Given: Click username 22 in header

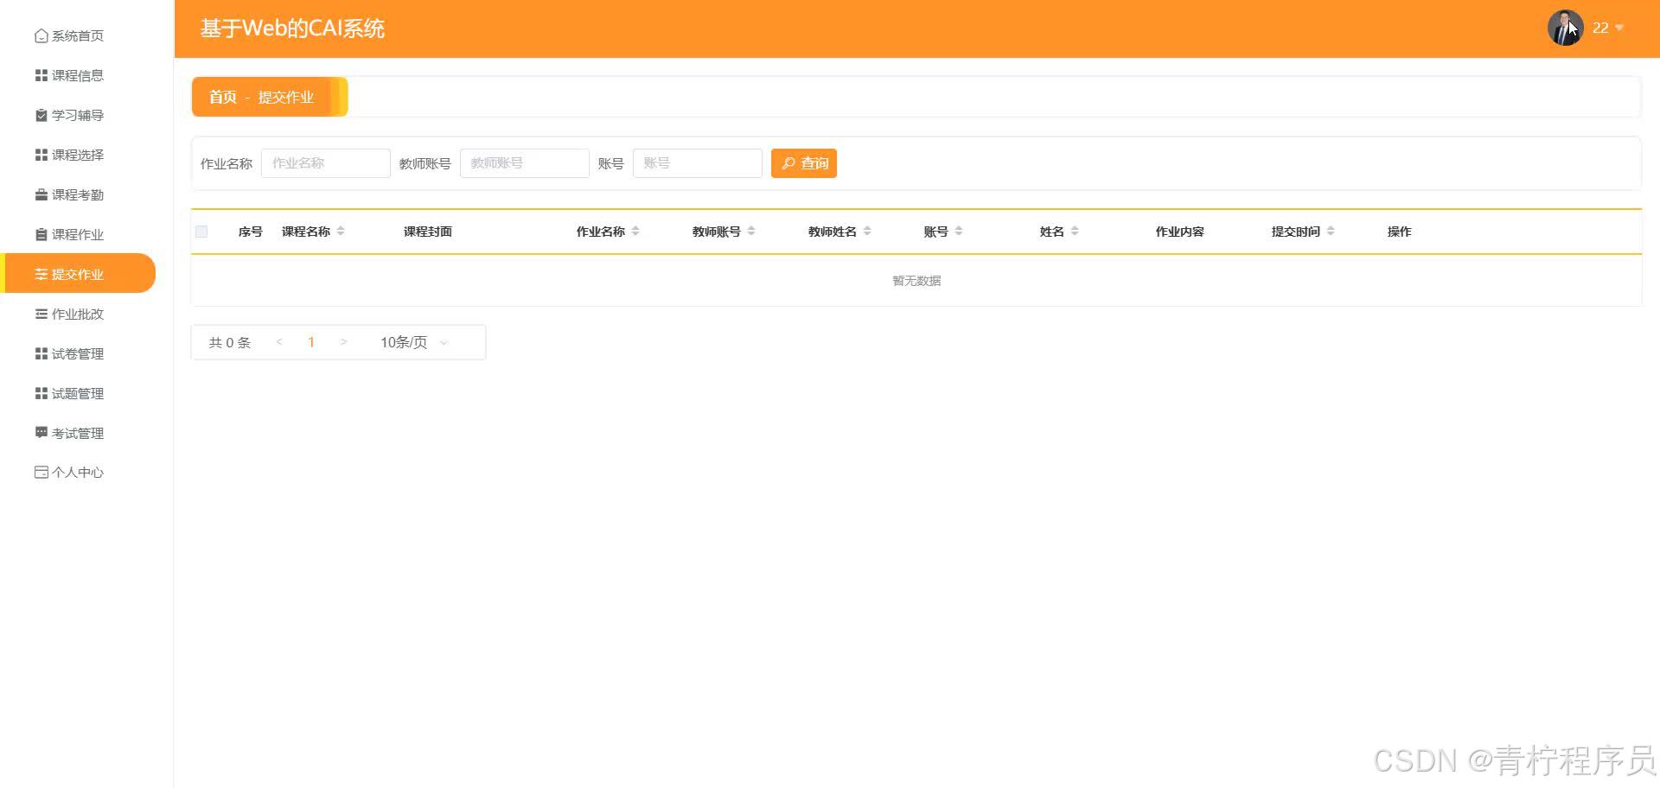Looking at the screenshot, I should click(x=1600, y=28).
